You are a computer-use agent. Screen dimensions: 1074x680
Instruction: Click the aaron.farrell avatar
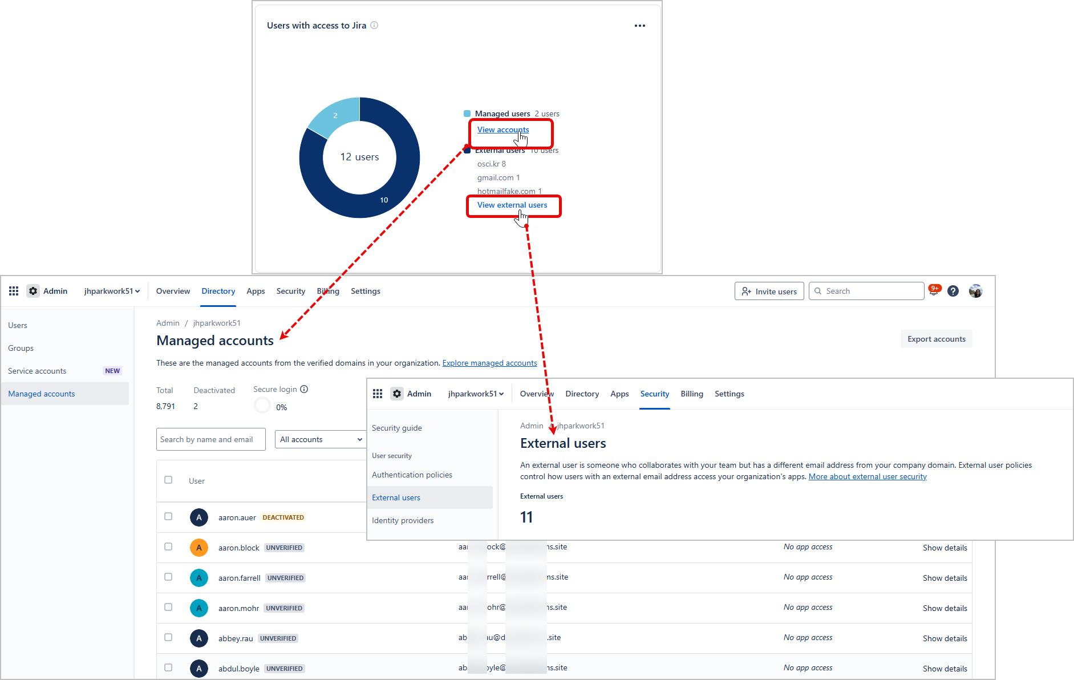tap(199, 578)
